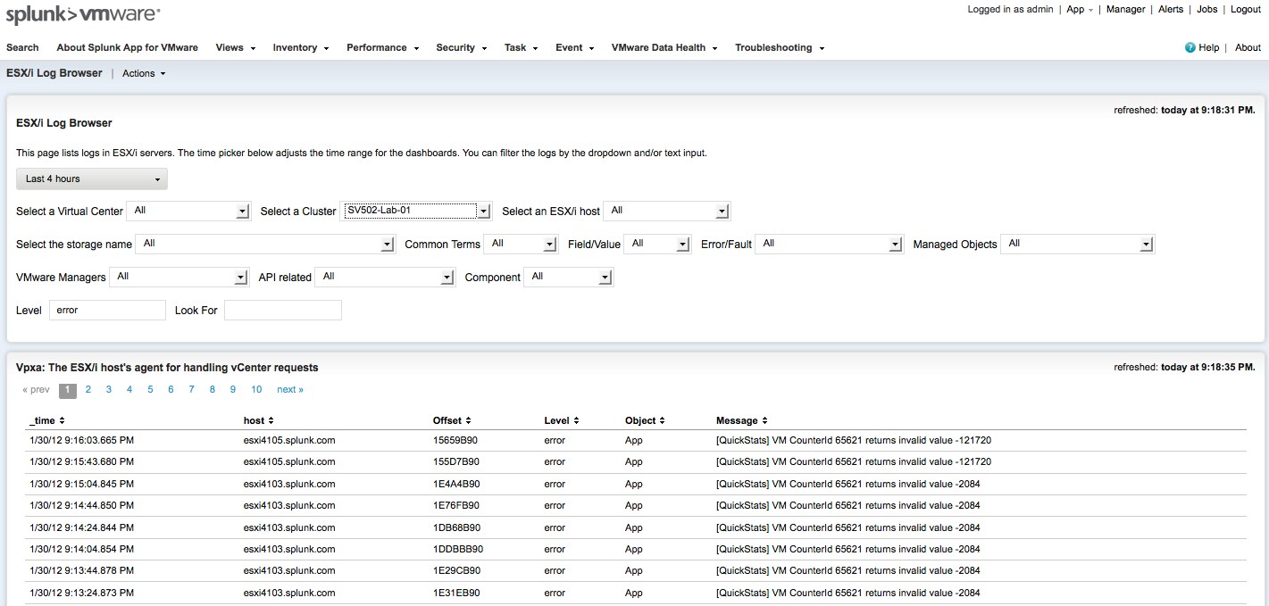Viewport: 1269px width, 606px height.
Task: Click host esxi4105.splunk.com in 9:16:03.665 row
Action: tap(288, 440)
